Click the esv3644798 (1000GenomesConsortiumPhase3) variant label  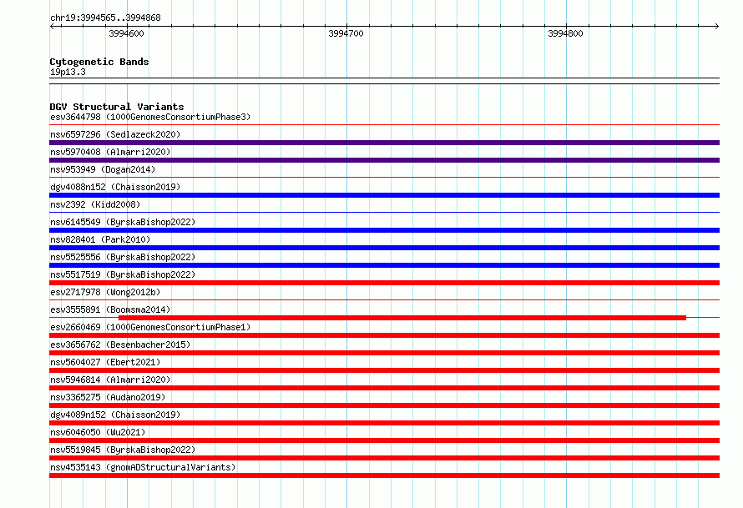150,117
